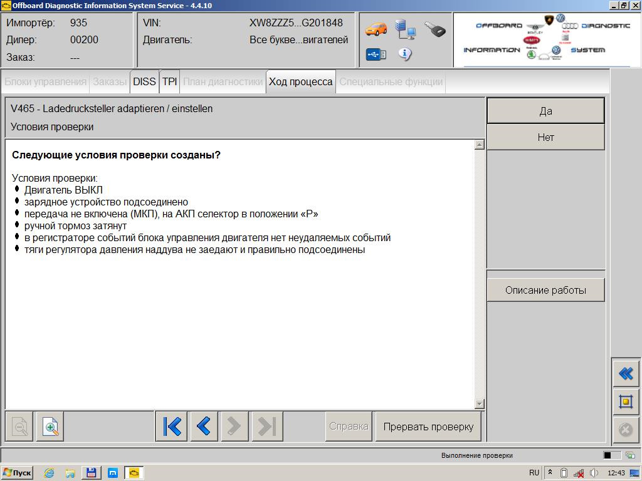Click the VIN value XW8ZZZ5...G201848

(296, 23)
